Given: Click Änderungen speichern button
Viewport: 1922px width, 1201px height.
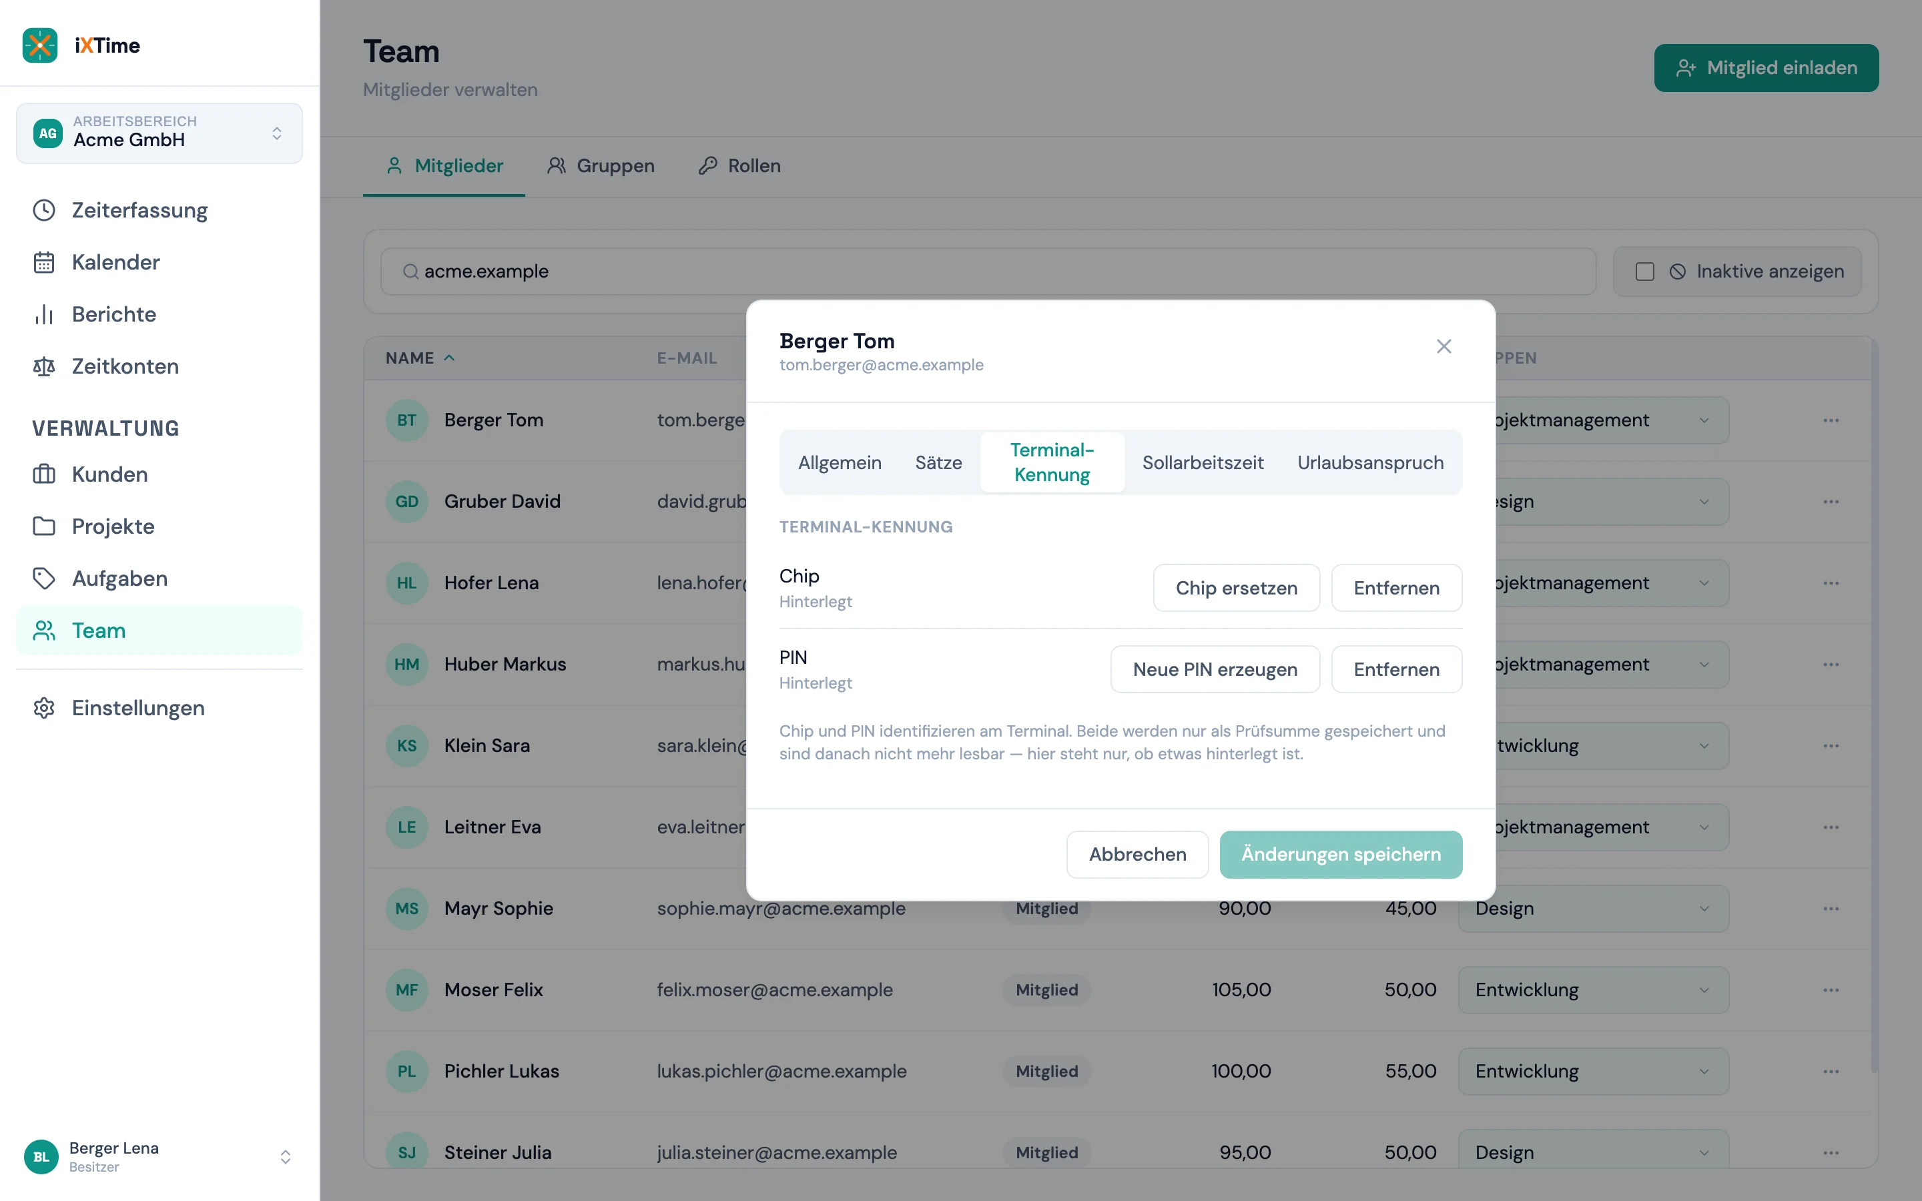Looking at the screenshot, I should [x=1341, y=855].
